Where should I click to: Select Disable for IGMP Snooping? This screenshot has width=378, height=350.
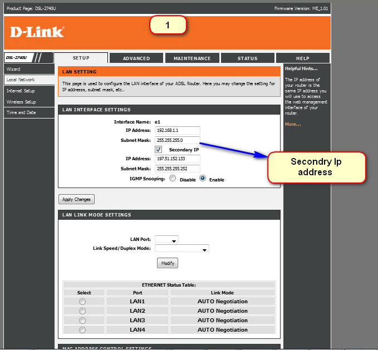click(173, 179)
